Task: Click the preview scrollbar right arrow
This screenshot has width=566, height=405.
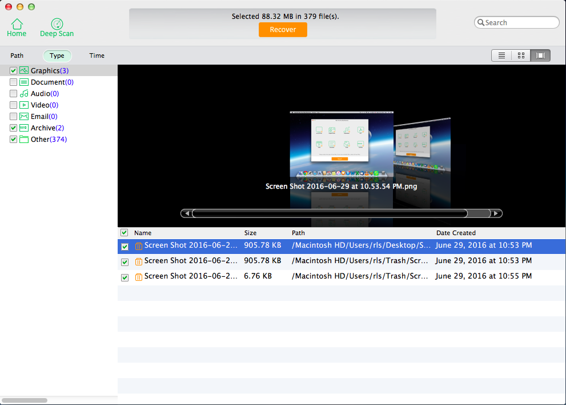Action: click(x=497, y=213)
